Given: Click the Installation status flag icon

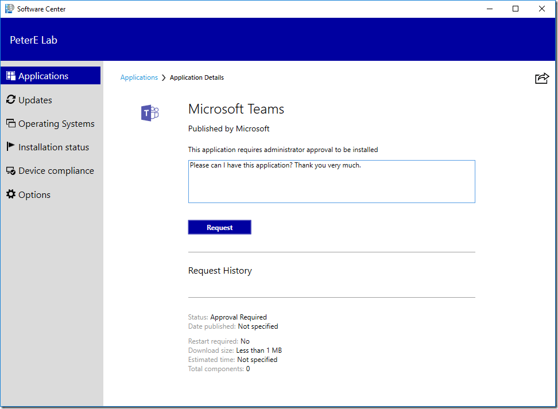Looking at the screenshot, I should coord(11,147).
